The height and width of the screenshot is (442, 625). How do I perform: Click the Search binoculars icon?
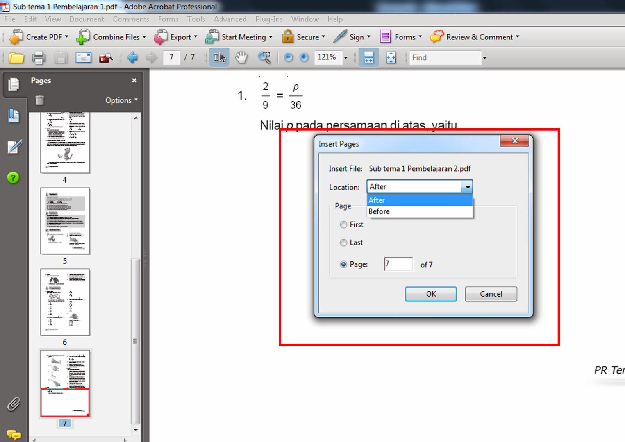pyautogui.click(x=106, y=58)
